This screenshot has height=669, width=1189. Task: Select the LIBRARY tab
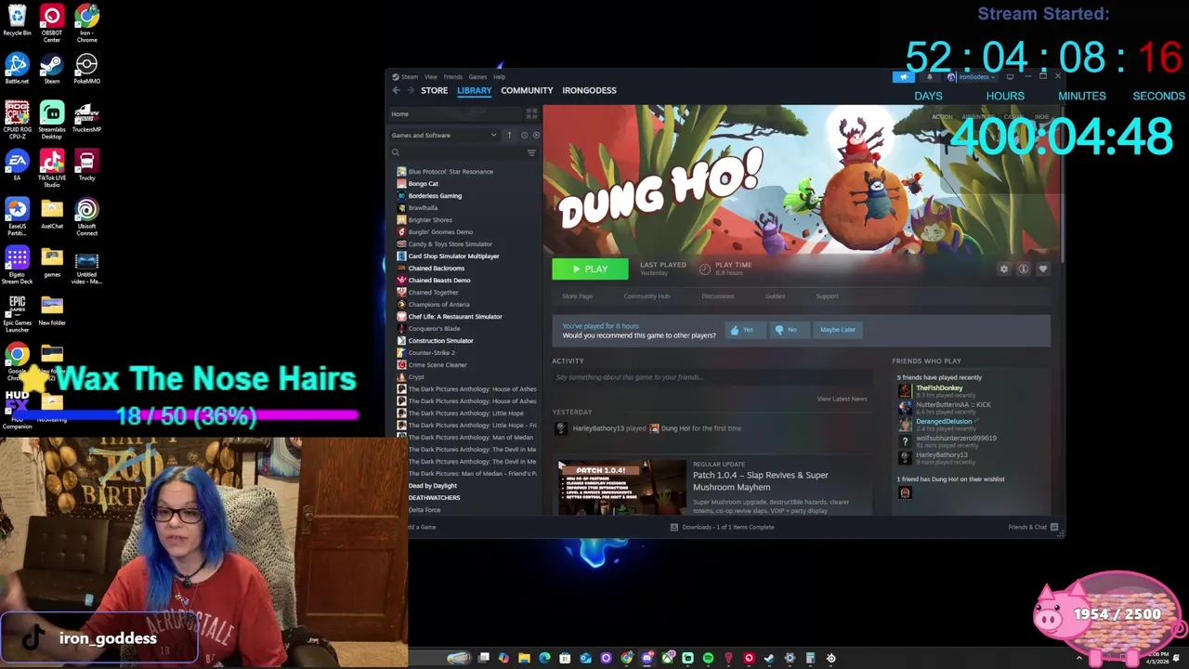(474, 90)
